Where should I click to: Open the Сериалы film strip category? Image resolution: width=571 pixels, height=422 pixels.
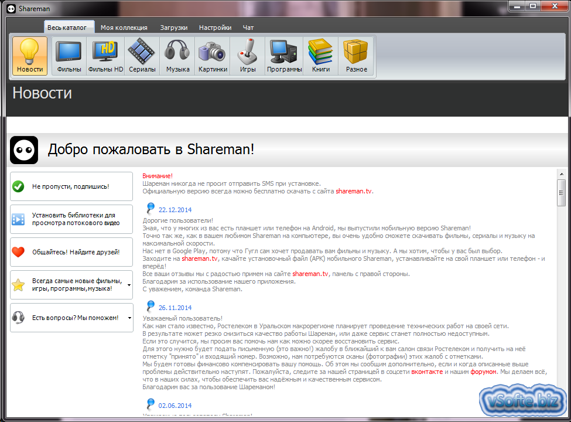[142, 56]
